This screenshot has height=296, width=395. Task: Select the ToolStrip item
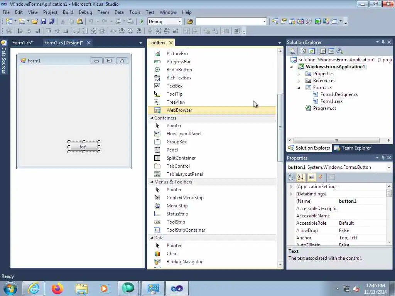point(176,222)
